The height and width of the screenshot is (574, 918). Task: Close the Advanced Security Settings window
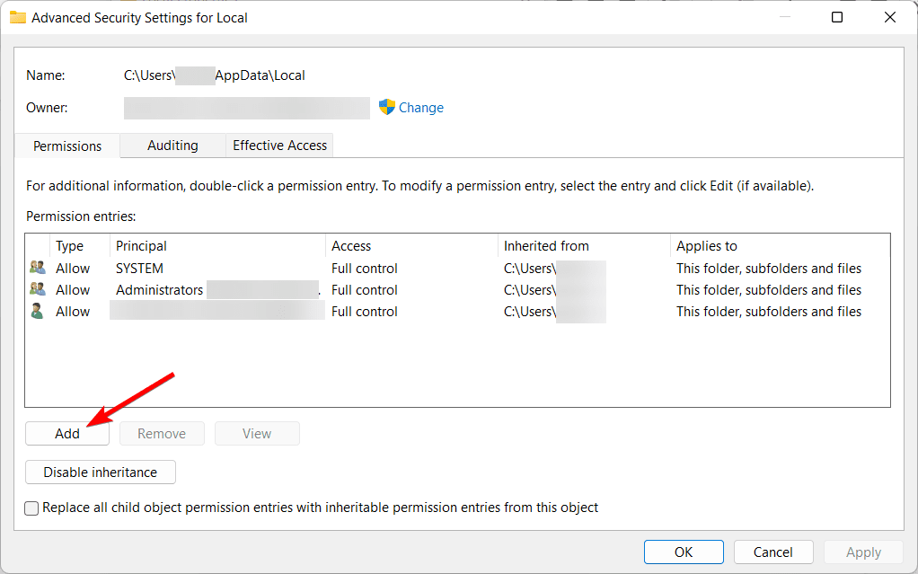point(890,17)
